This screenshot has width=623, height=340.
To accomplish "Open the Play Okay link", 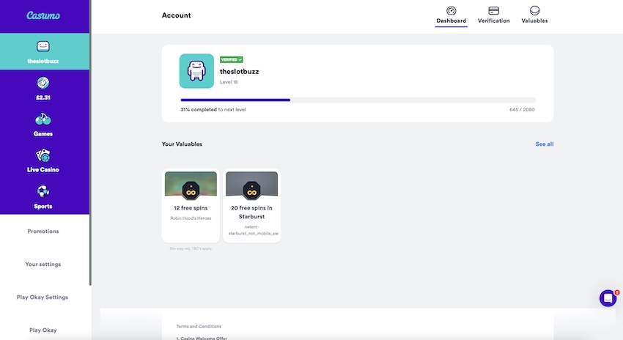I will tap(43, 330).
